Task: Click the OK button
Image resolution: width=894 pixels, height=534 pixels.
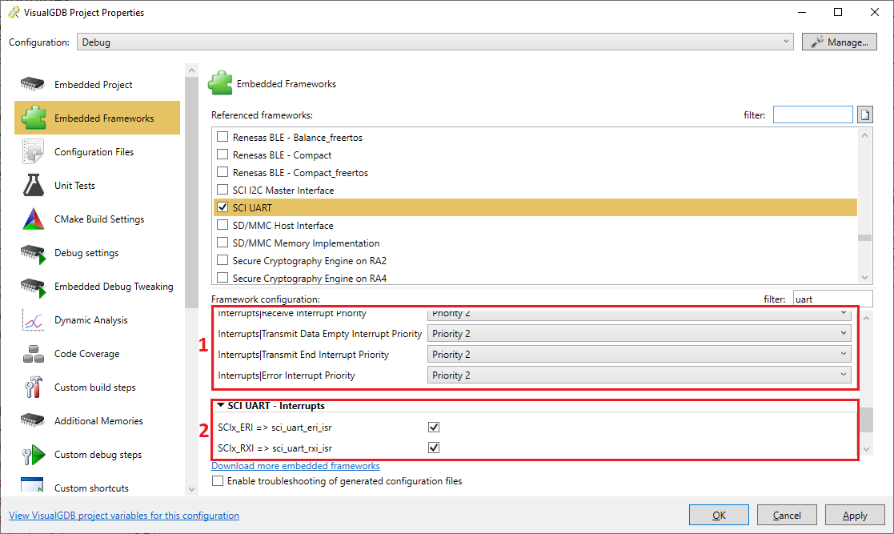Action: 719,515
